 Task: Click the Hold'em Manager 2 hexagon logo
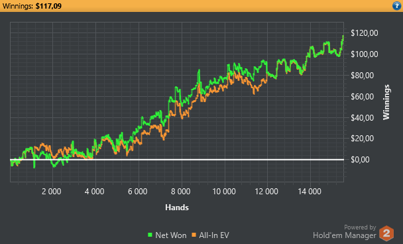pyautogui.click(x=386, y=233)
